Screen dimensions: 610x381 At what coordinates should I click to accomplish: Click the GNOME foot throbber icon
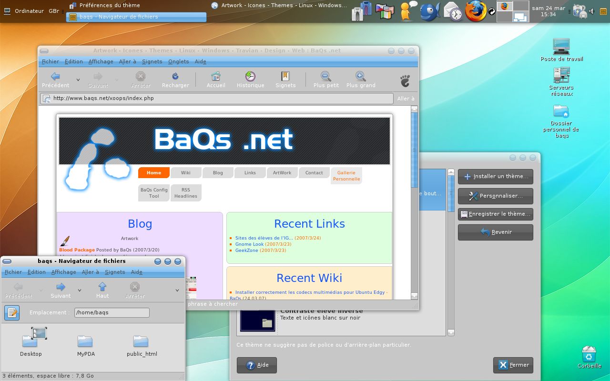click(405, 80)
